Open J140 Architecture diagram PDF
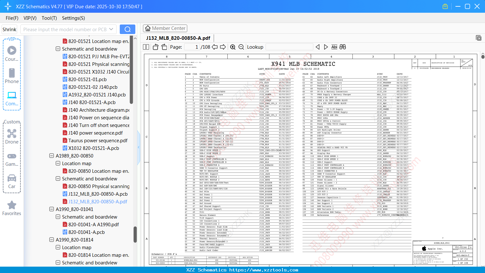The height and width of the screenshot is (273, 485). (96, 110)
